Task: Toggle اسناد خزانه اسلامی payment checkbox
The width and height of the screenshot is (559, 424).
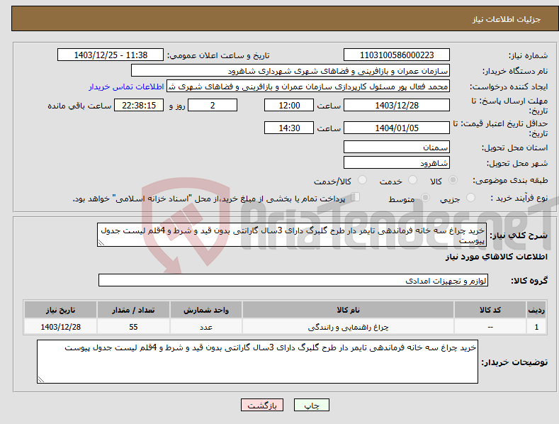Action: (356, 197)
